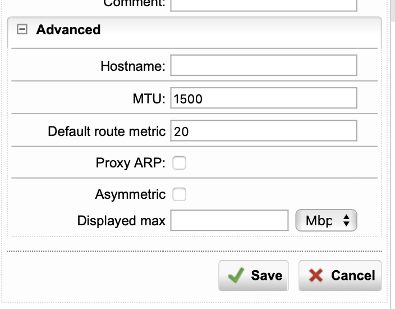Image resolution: width=395 pixels, height=309 pixels.
Task: Cancel the changes with the Cancel button
Action: click(x=340, y=275)
